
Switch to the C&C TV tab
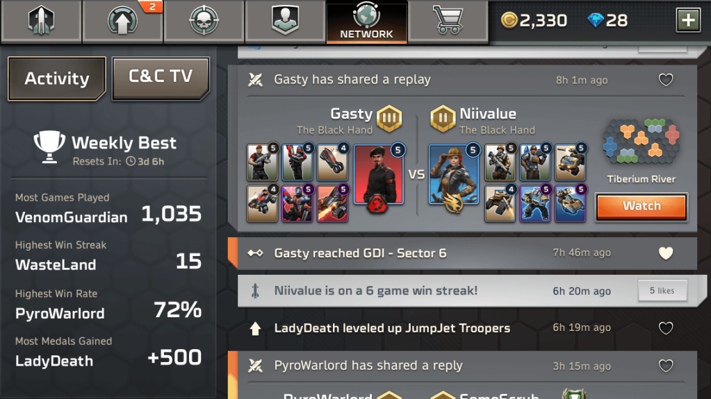[x=161, y=78]
